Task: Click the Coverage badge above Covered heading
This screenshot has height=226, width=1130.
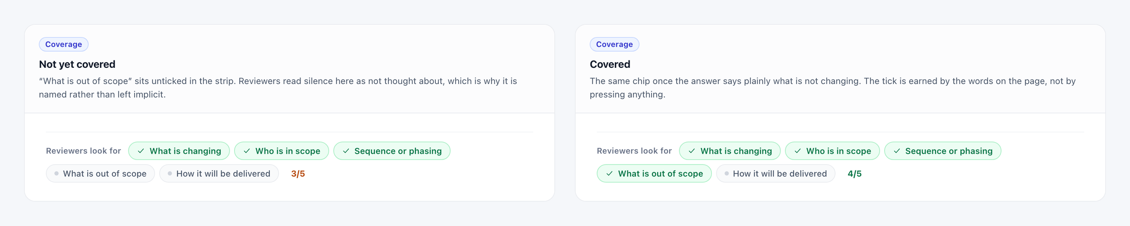Action: tap(614, 44)
